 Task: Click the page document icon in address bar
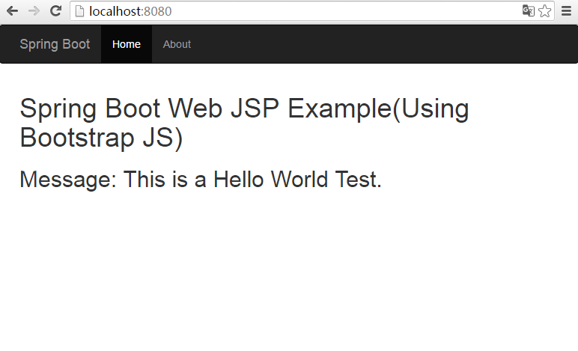click(x=79, y=11)
